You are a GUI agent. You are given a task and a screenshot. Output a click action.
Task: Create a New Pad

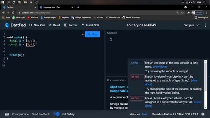[x=37, y=25]
